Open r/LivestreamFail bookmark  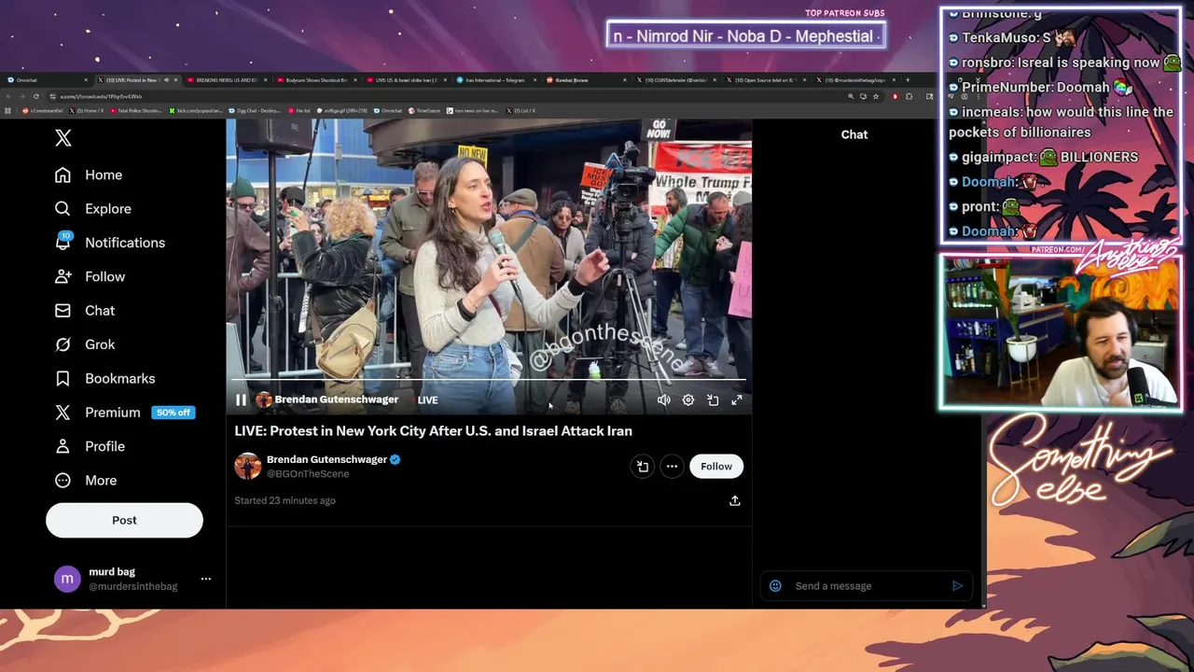[42, 111]
